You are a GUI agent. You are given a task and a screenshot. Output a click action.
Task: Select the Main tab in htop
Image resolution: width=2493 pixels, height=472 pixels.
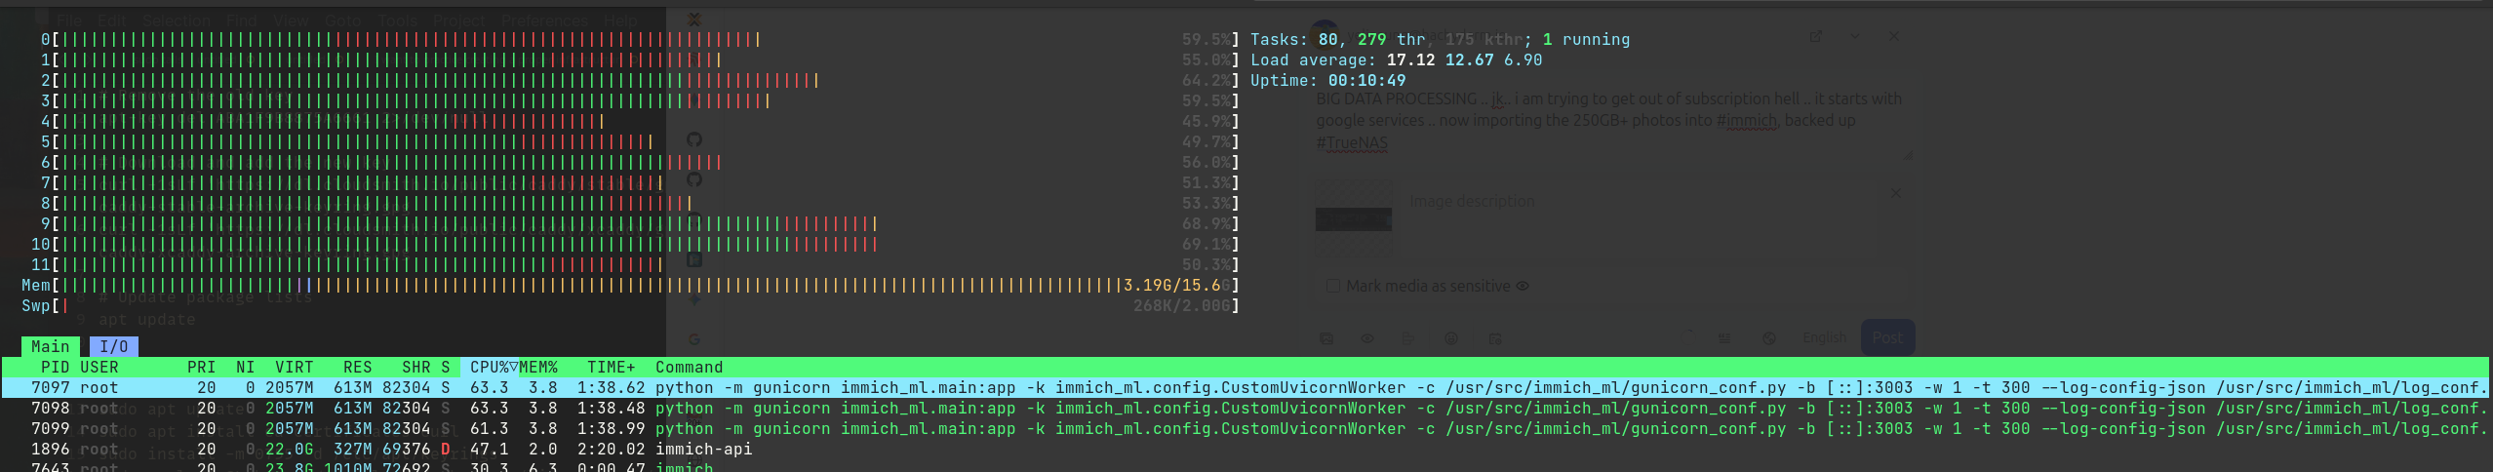pyautogui.click(x=50, y=346)
